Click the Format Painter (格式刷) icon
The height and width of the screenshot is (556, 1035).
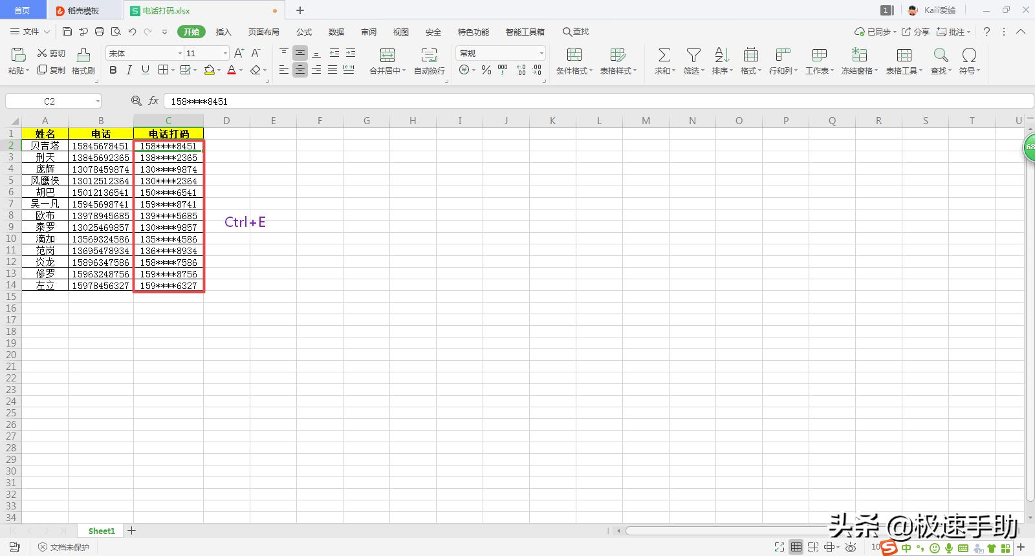[x=83, y=56]
